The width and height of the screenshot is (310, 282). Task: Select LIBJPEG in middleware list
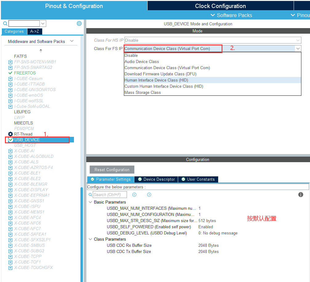tap(22, 112)
